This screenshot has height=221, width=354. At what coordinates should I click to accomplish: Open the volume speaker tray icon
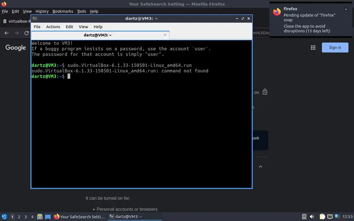tap(312, 217)
